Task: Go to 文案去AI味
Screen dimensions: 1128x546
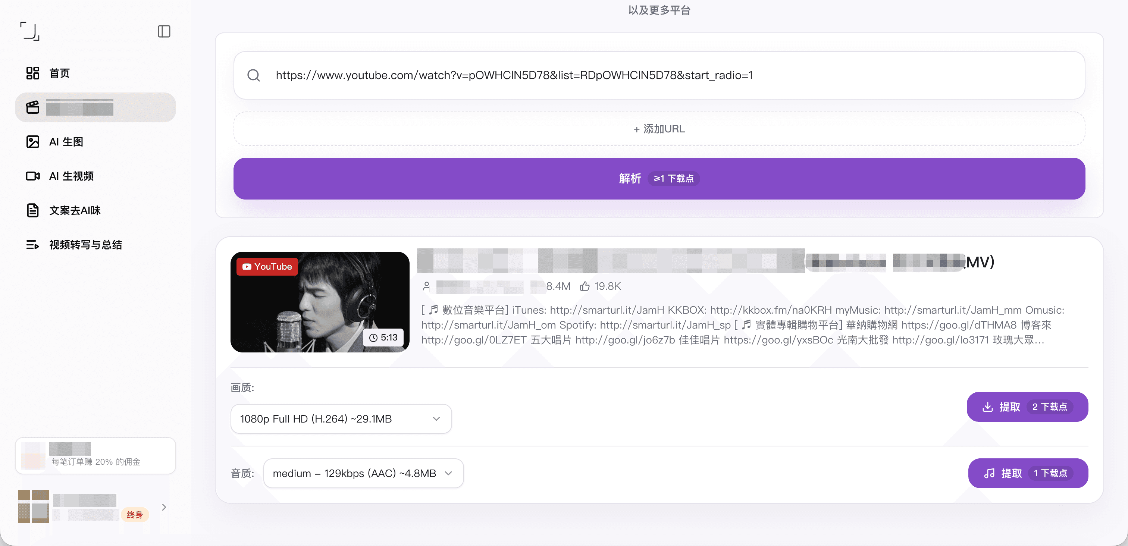Action: click(x=95, y=211)
